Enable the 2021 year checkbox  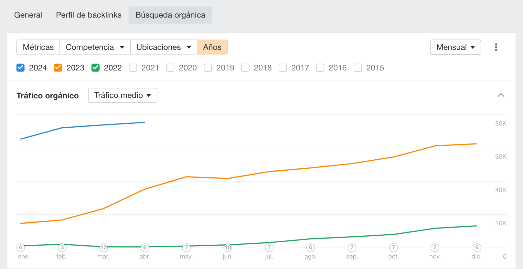coord(133,68)
